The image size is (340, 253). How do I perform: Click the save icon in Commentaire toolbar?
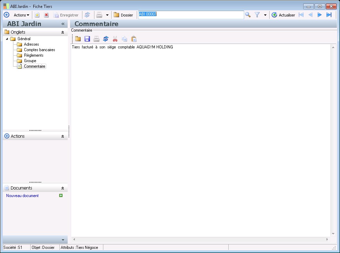[x=87, y=39]
